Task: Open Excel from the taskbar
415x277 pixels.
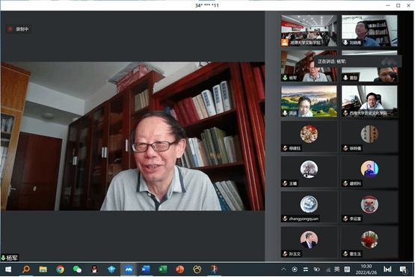Action: pyautogui.click(x=163, y=270)
